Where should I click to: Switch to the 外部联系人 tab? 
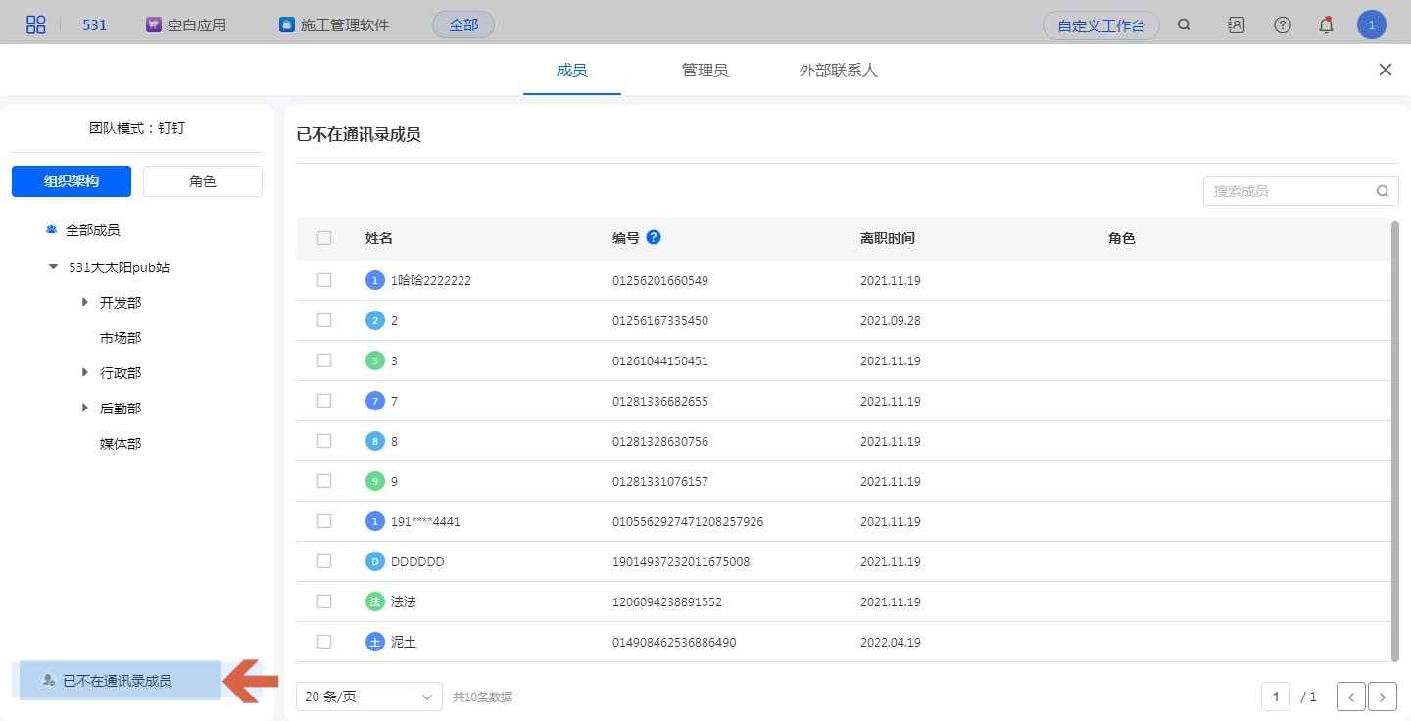click(x=838, y=71)
